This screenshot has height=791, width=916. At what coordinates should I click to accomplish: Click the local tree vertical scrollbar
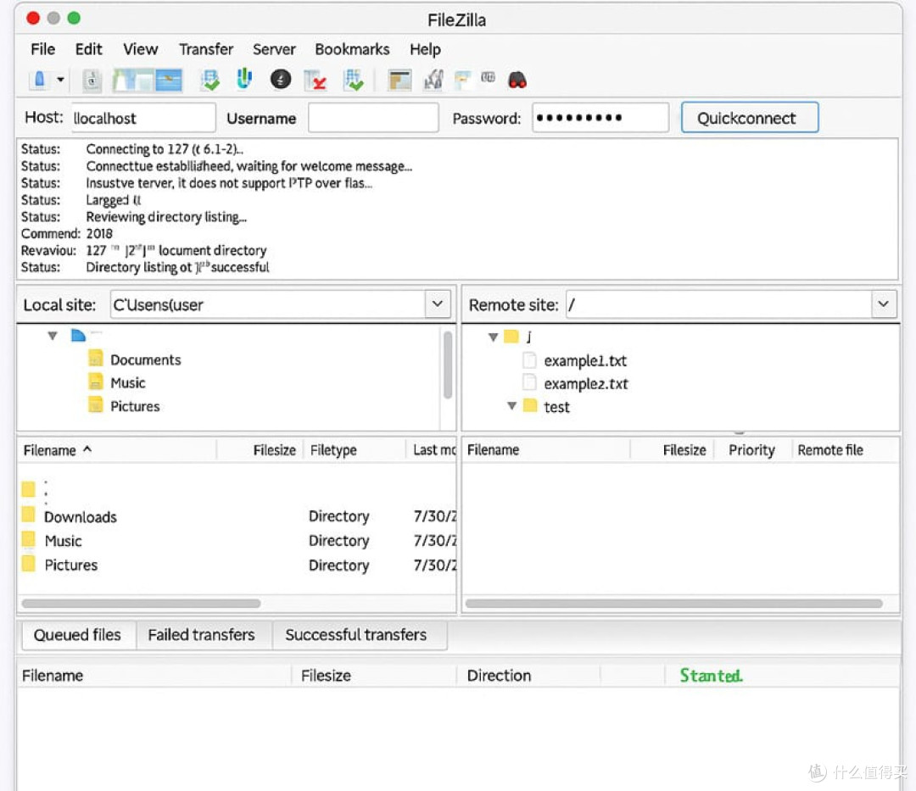click(448, 365)
